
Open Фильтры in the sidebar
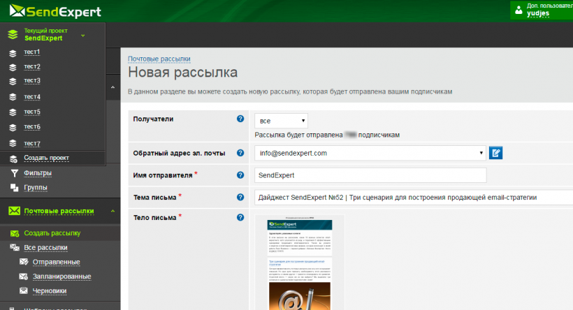38,172
